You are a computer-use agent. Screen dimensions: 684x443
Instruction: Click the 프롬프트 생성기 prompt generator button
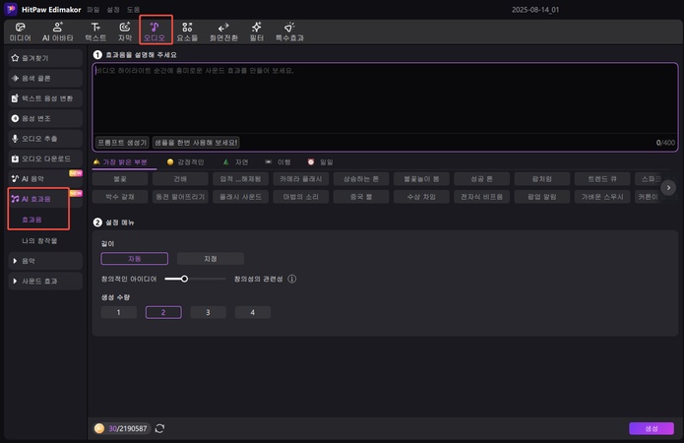point(122,143)
